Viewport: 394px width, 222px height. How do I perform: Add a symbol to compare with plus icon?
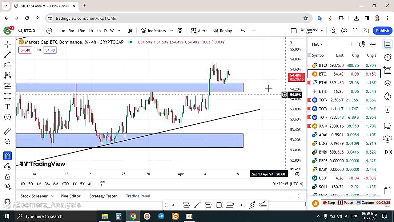[x=49, y=31]
